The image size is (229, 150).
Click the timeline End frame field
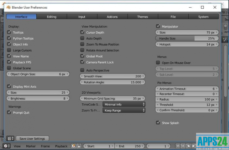coord(130,146)
